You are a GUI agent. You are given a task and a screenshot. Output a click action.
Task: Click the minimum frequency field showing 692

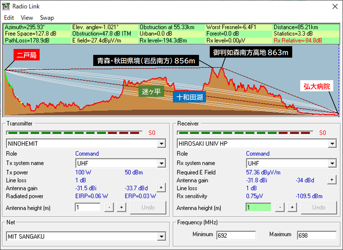click(236, 235)
